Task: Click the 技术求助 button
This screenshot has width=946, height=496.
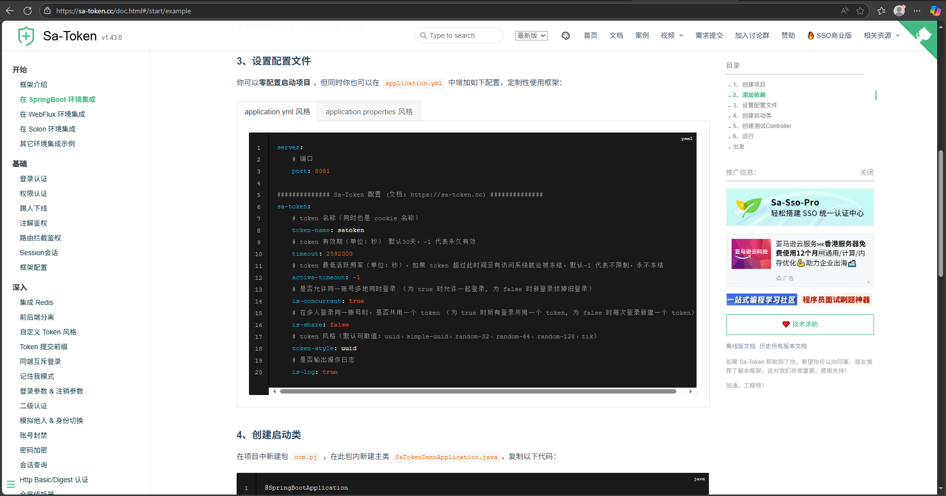Action: click(x=800, y=324)
